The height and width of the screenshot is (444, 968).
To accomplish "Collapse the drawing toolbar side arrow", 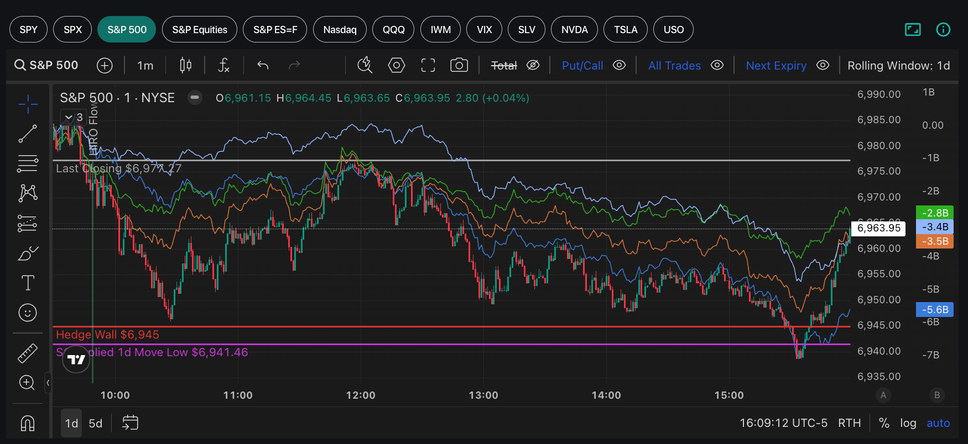I will 48,382.
